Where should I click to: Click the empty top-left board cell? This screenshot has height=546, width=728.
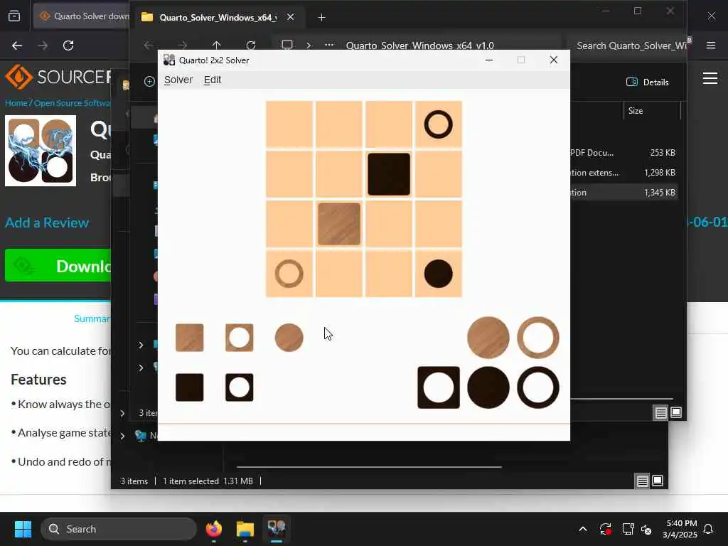tap(289, 124)
